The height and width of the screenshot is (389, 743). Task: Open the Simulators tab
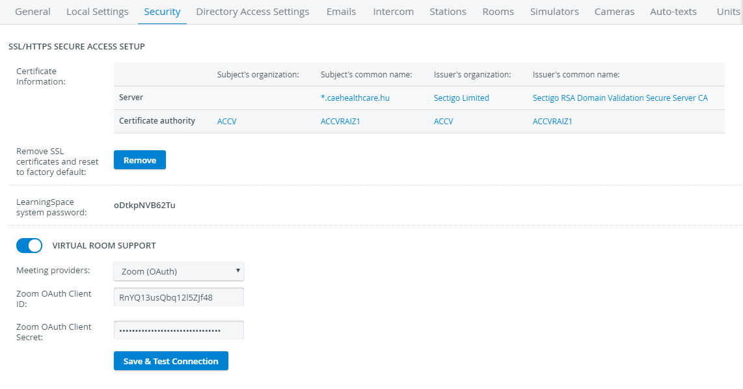[554, 12]
